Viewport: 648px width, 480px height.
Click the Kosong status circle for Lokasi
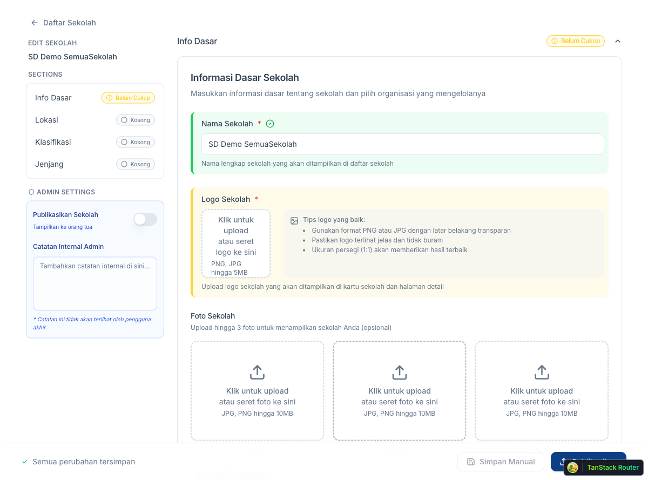click(x=125, y=120)
